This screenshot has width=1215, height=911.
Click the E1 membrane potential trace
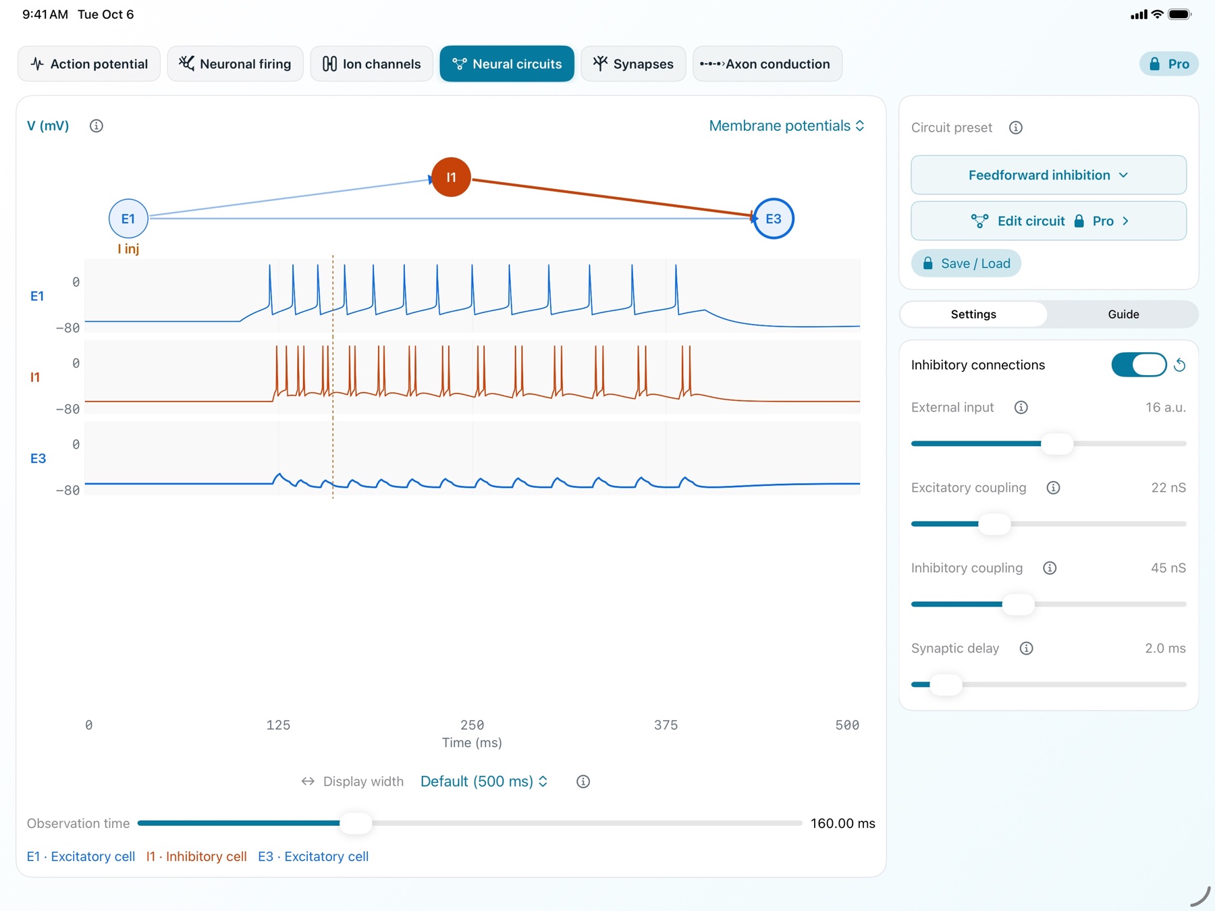pos(473,296)
